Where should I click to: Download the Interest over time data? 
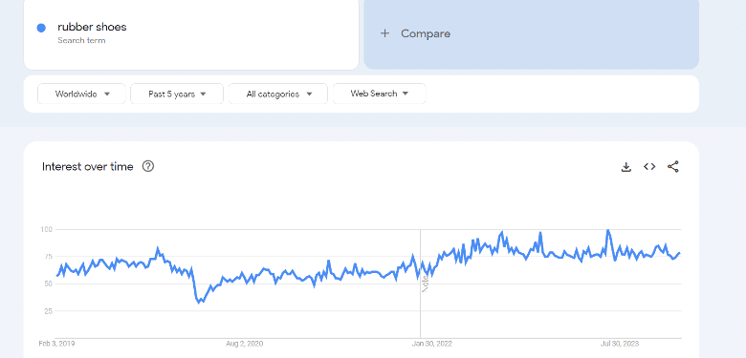tap(626, 167)
